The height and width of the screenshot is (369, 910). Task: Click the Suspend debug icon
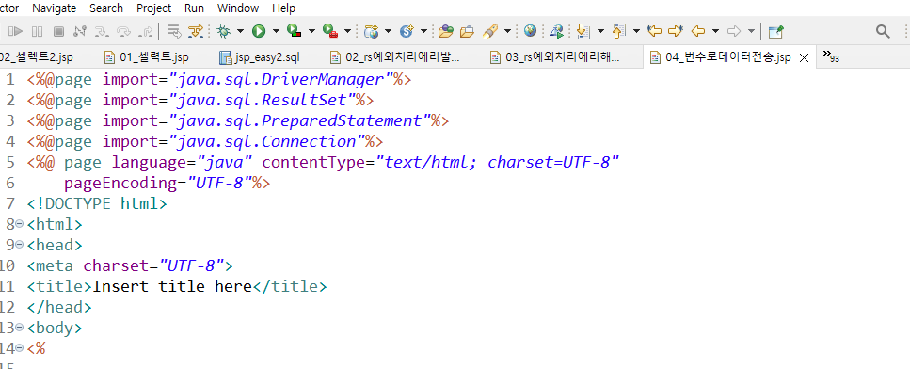click(x=37, y=31)
